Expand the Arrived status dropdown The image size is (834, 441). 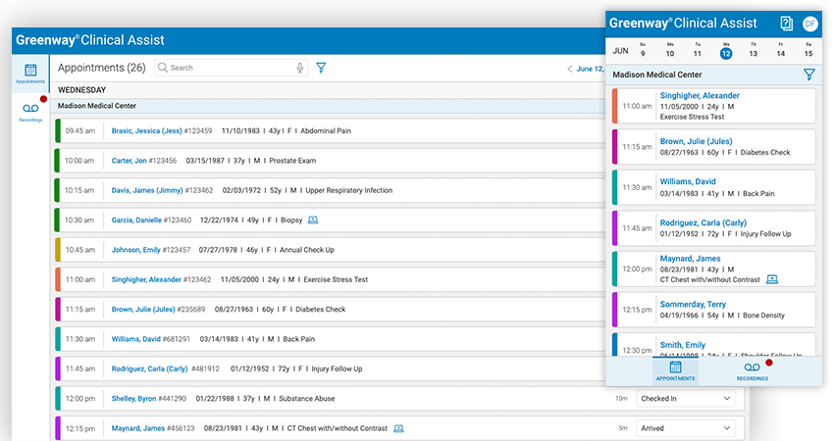coord(686,428)
